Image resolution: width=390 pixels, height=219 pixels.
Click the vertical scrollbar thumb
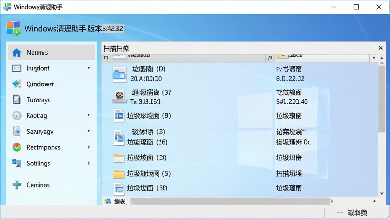click(x=382, y=98)
